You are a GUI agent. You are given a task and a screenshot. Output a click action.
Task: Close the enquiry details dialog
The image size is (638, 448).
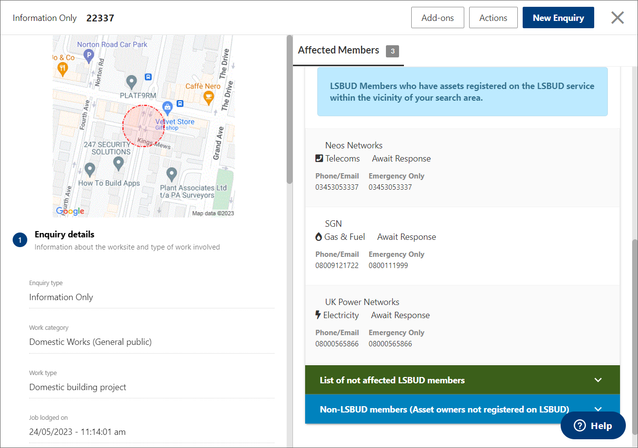(x=617, y=18)
